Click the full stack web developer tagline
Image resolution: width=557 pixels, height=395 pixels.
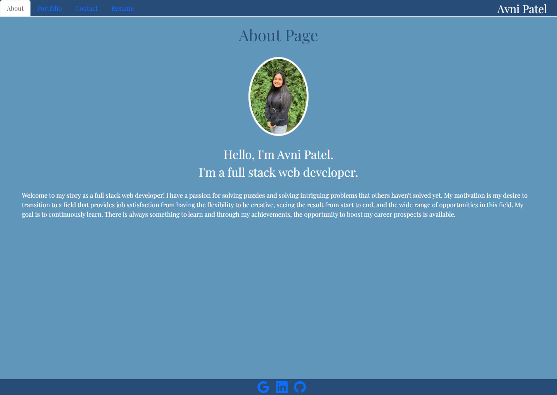(278, 172)
